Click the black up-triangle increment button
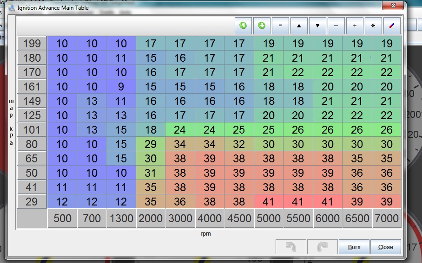The width and height of the screenshot is (422, 263). pos(299,26)
